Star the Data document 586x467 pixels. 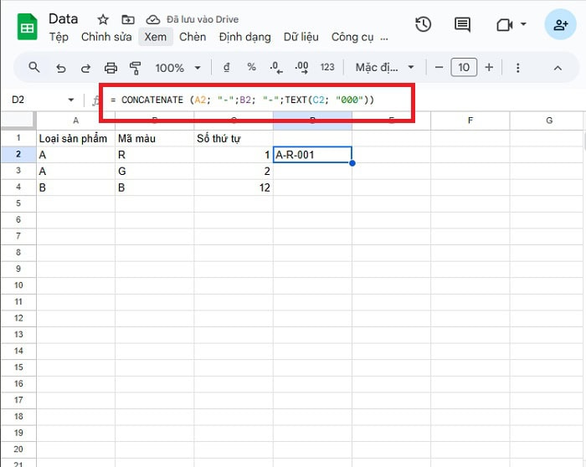pyautogui.click(x=103, y=19)
